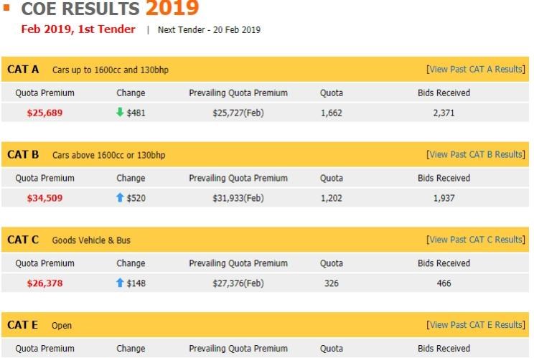Click the CAT E Open header label
This screenshot has height=358, width=534.
pos(62,325)
